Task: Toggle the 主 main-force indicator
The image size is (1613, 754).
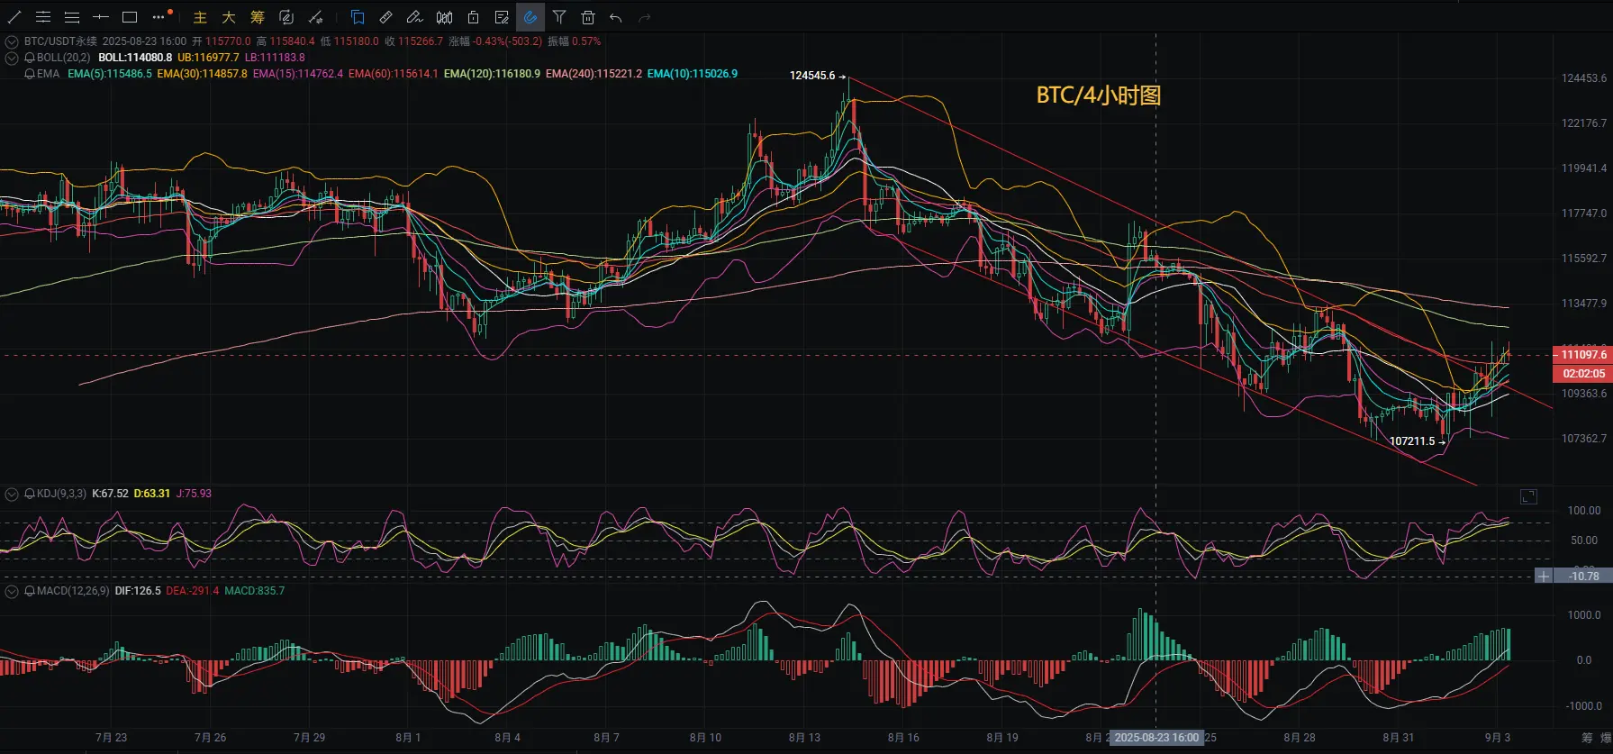Action: (200, 17)
